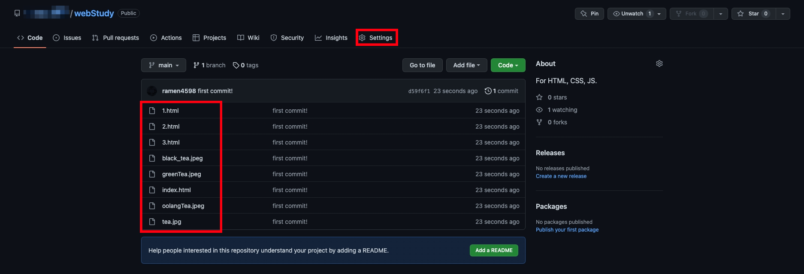Go to the Issues tab
The width and height of the screenshot is (804, 274).
(67, 38)
